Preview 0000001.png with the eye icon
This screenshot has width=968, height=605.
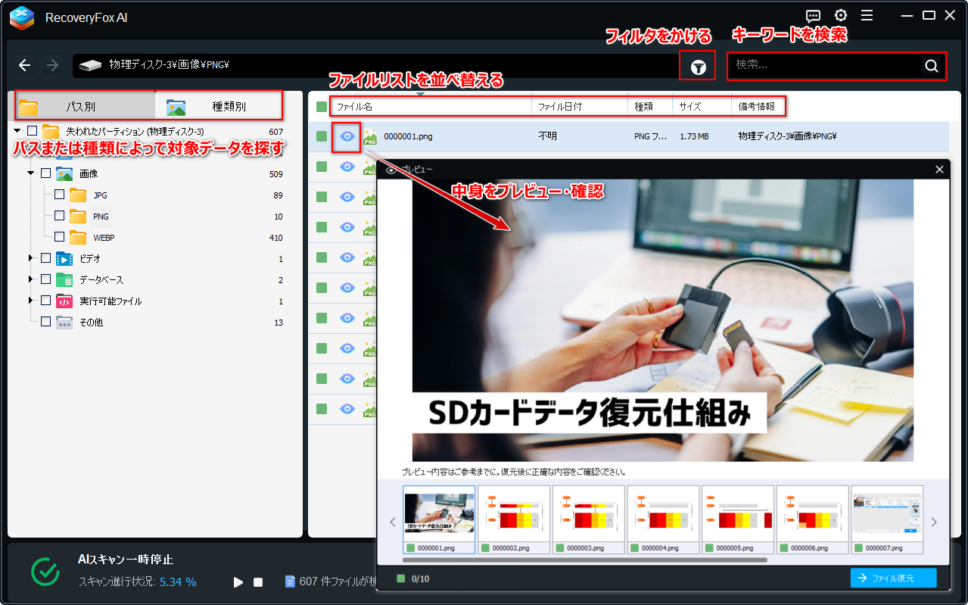coord(347,136)
